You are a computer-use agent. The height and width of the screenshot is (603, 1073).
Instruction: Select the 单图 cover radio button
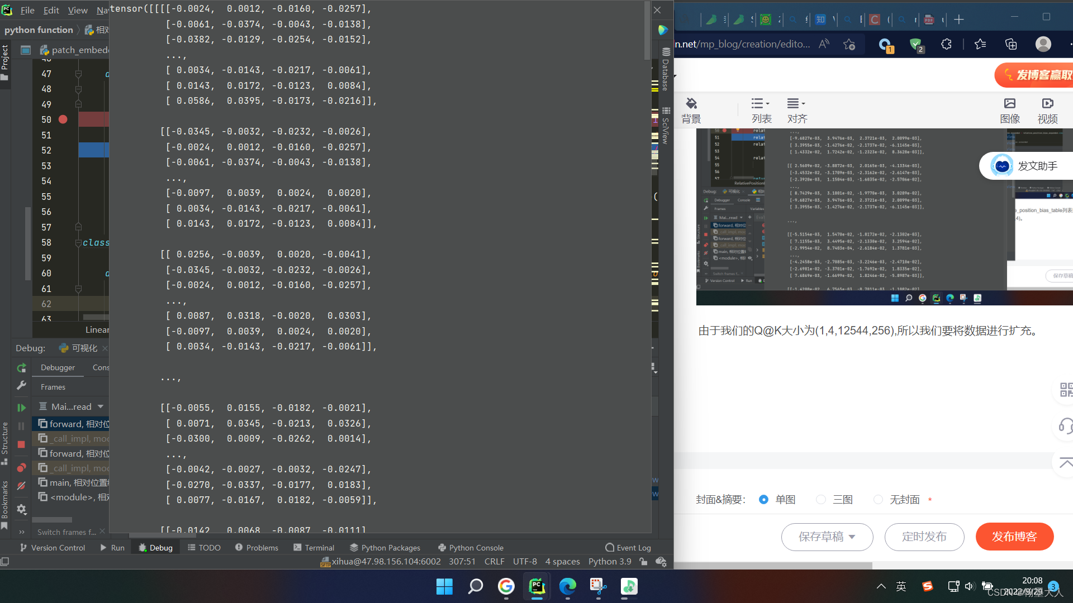(763, 500)
